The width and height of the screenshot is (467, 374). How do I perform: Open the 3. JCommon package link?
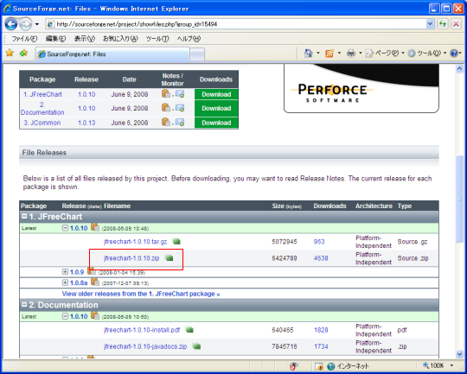[42, 123]
